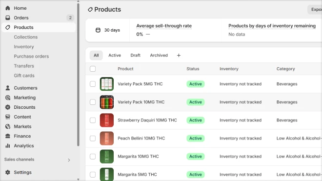This screenshot has height=181, width=322.
Task: Add a new view with plus icon
Action: click(179, 55)
